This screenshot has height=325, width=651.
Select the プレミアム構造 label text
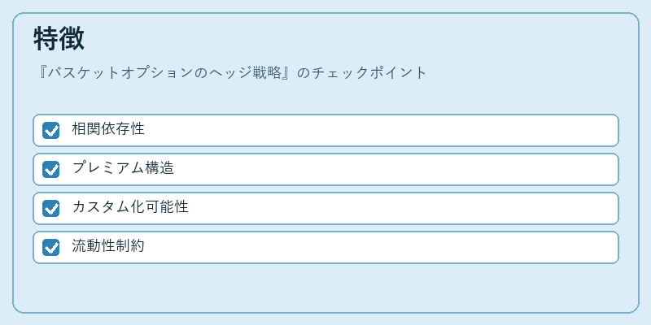[123, 168]
